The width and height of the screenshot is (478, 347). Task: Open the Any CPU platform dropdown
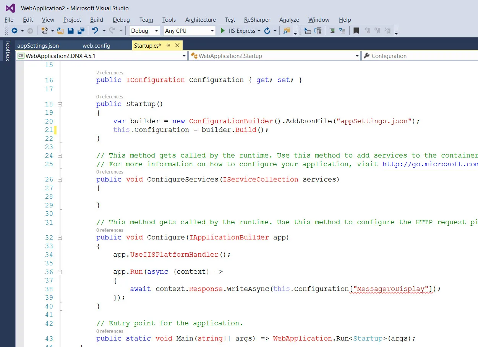point(212,31)
